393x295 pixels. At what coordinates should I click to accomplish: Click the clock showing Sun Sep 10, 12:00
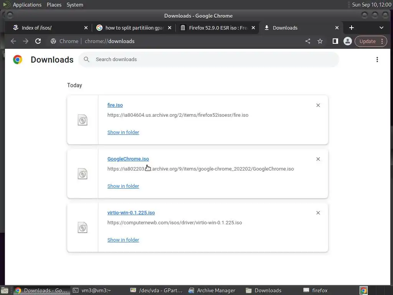pos(372,5)
